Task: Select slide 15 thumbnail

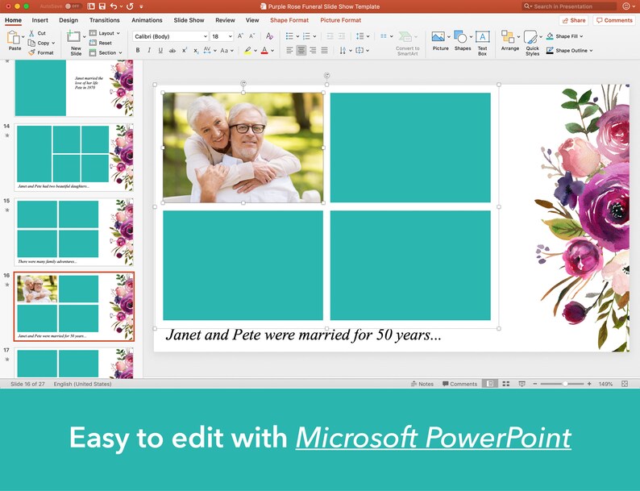Action: 74,232
